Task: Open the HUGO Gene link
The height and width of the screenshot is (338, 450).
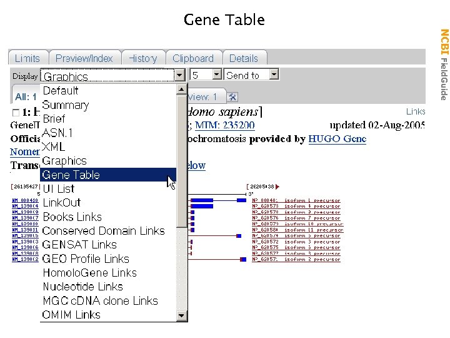Action: pyautogui.click(x=337, y=138)
